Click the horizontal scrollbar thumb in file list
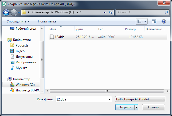Image resolution: width=172 pixels, height=116 pixels. (x=107, y=91)
